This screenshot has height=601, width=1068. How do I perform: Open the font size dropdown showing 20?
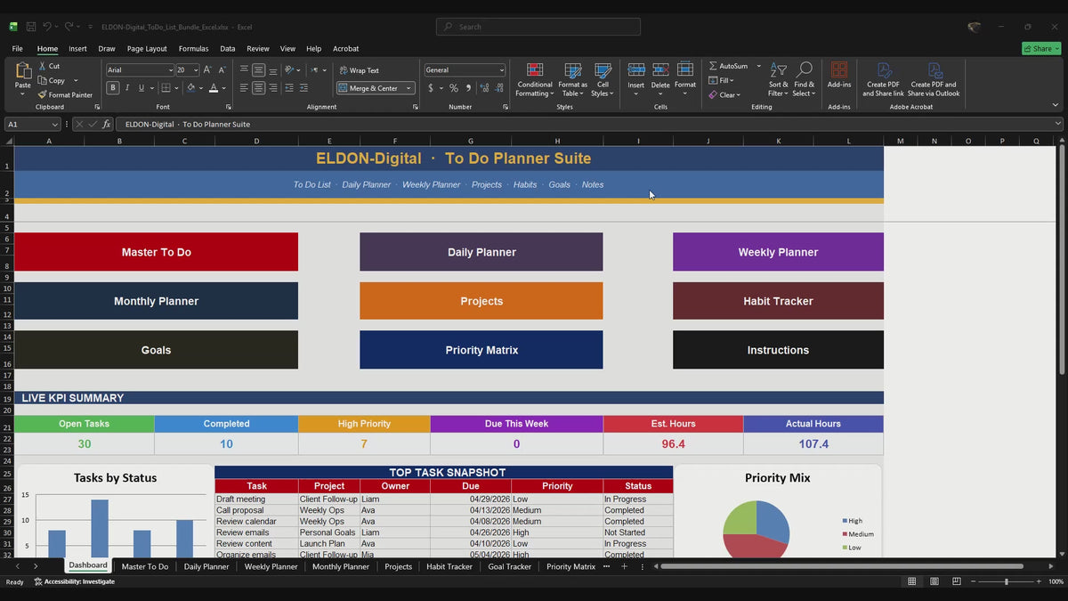coord(195,69)
